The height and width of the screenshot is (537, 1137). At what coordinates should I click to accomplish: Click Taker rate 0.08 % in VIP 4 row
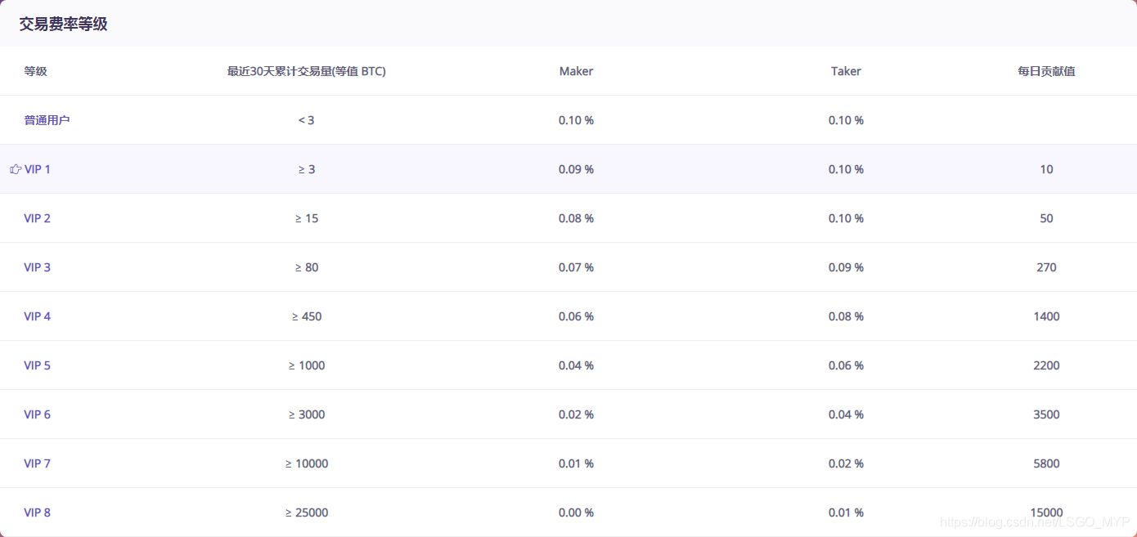[846, 316]
